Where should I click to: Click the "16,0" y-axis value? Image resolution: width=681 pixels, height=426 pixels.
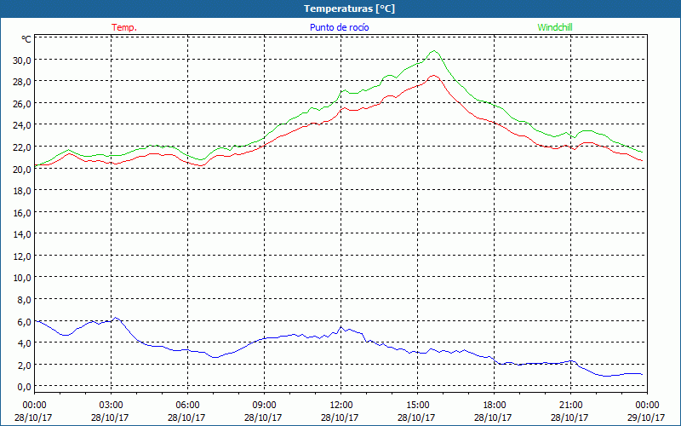point(22,212)
